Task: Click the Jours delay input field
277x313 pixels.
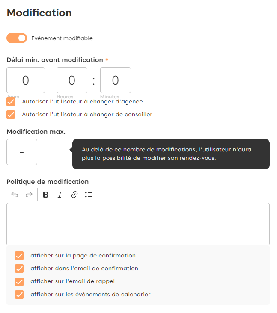Action: pyautogui.click(x=26, y=80)
